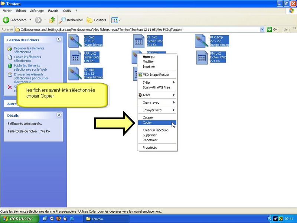Open the Favoris menu

tap(53, 11)
